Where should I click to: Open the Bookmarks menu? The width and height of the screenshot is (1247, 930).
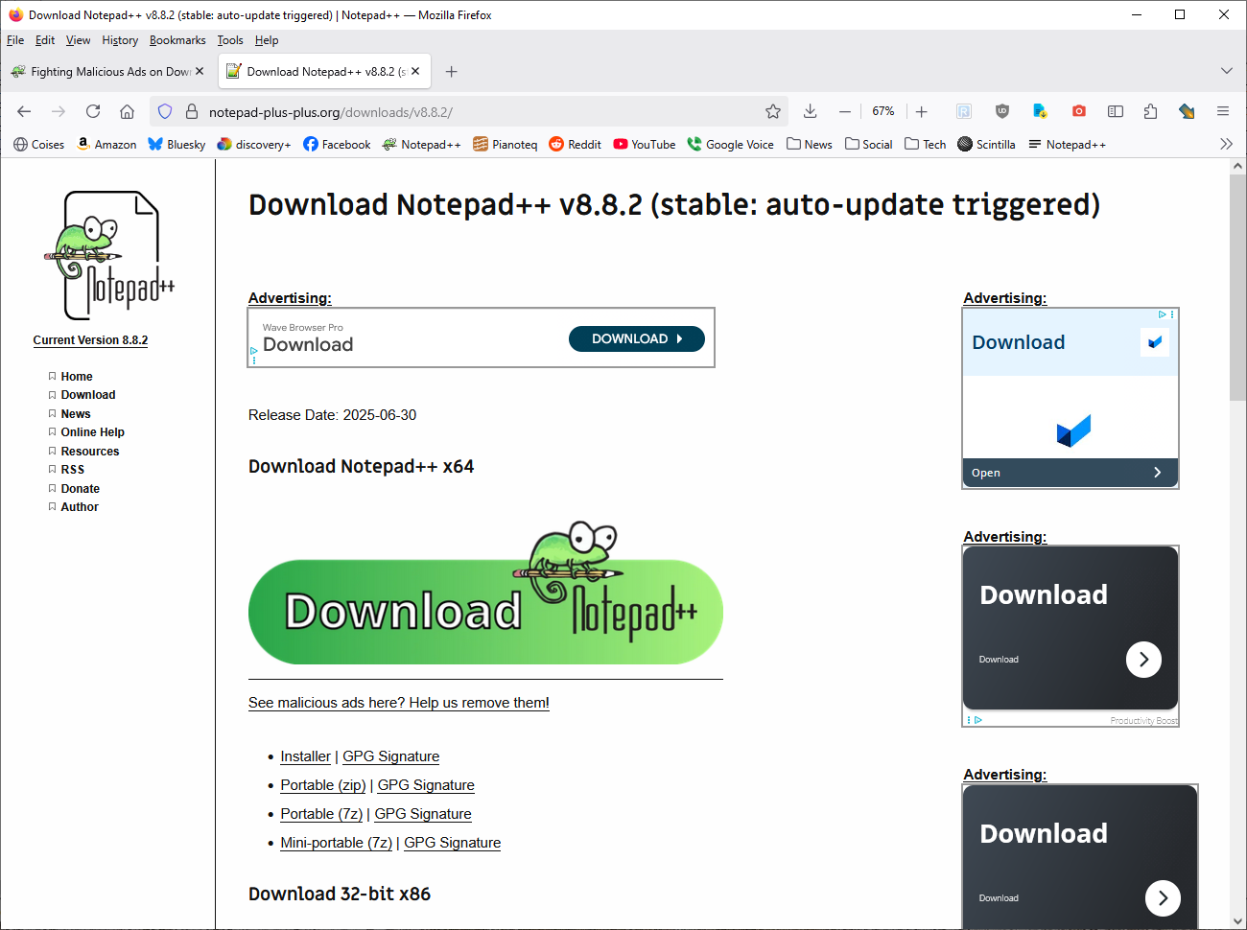(177, 40)
